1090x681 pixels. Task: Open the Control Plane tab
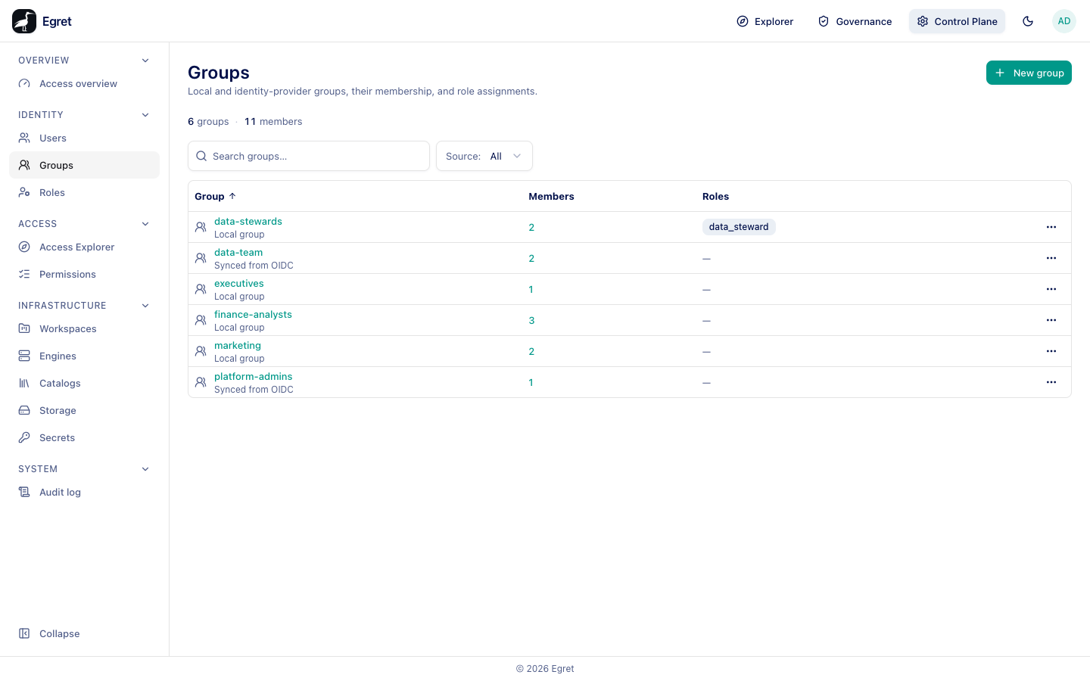pos(958,21)
